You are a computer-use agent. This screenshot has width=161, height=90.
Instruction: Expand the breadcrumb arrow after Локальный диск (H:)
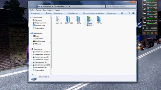[x=70, y=6]
